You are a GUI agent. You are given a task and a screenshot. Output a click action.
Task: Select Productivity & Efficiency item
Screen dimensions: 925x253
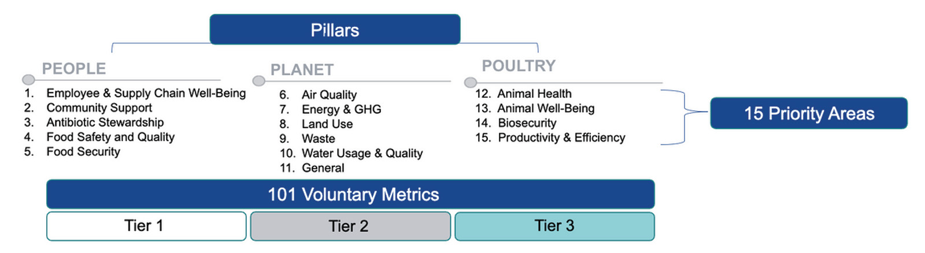pos(562,137)
